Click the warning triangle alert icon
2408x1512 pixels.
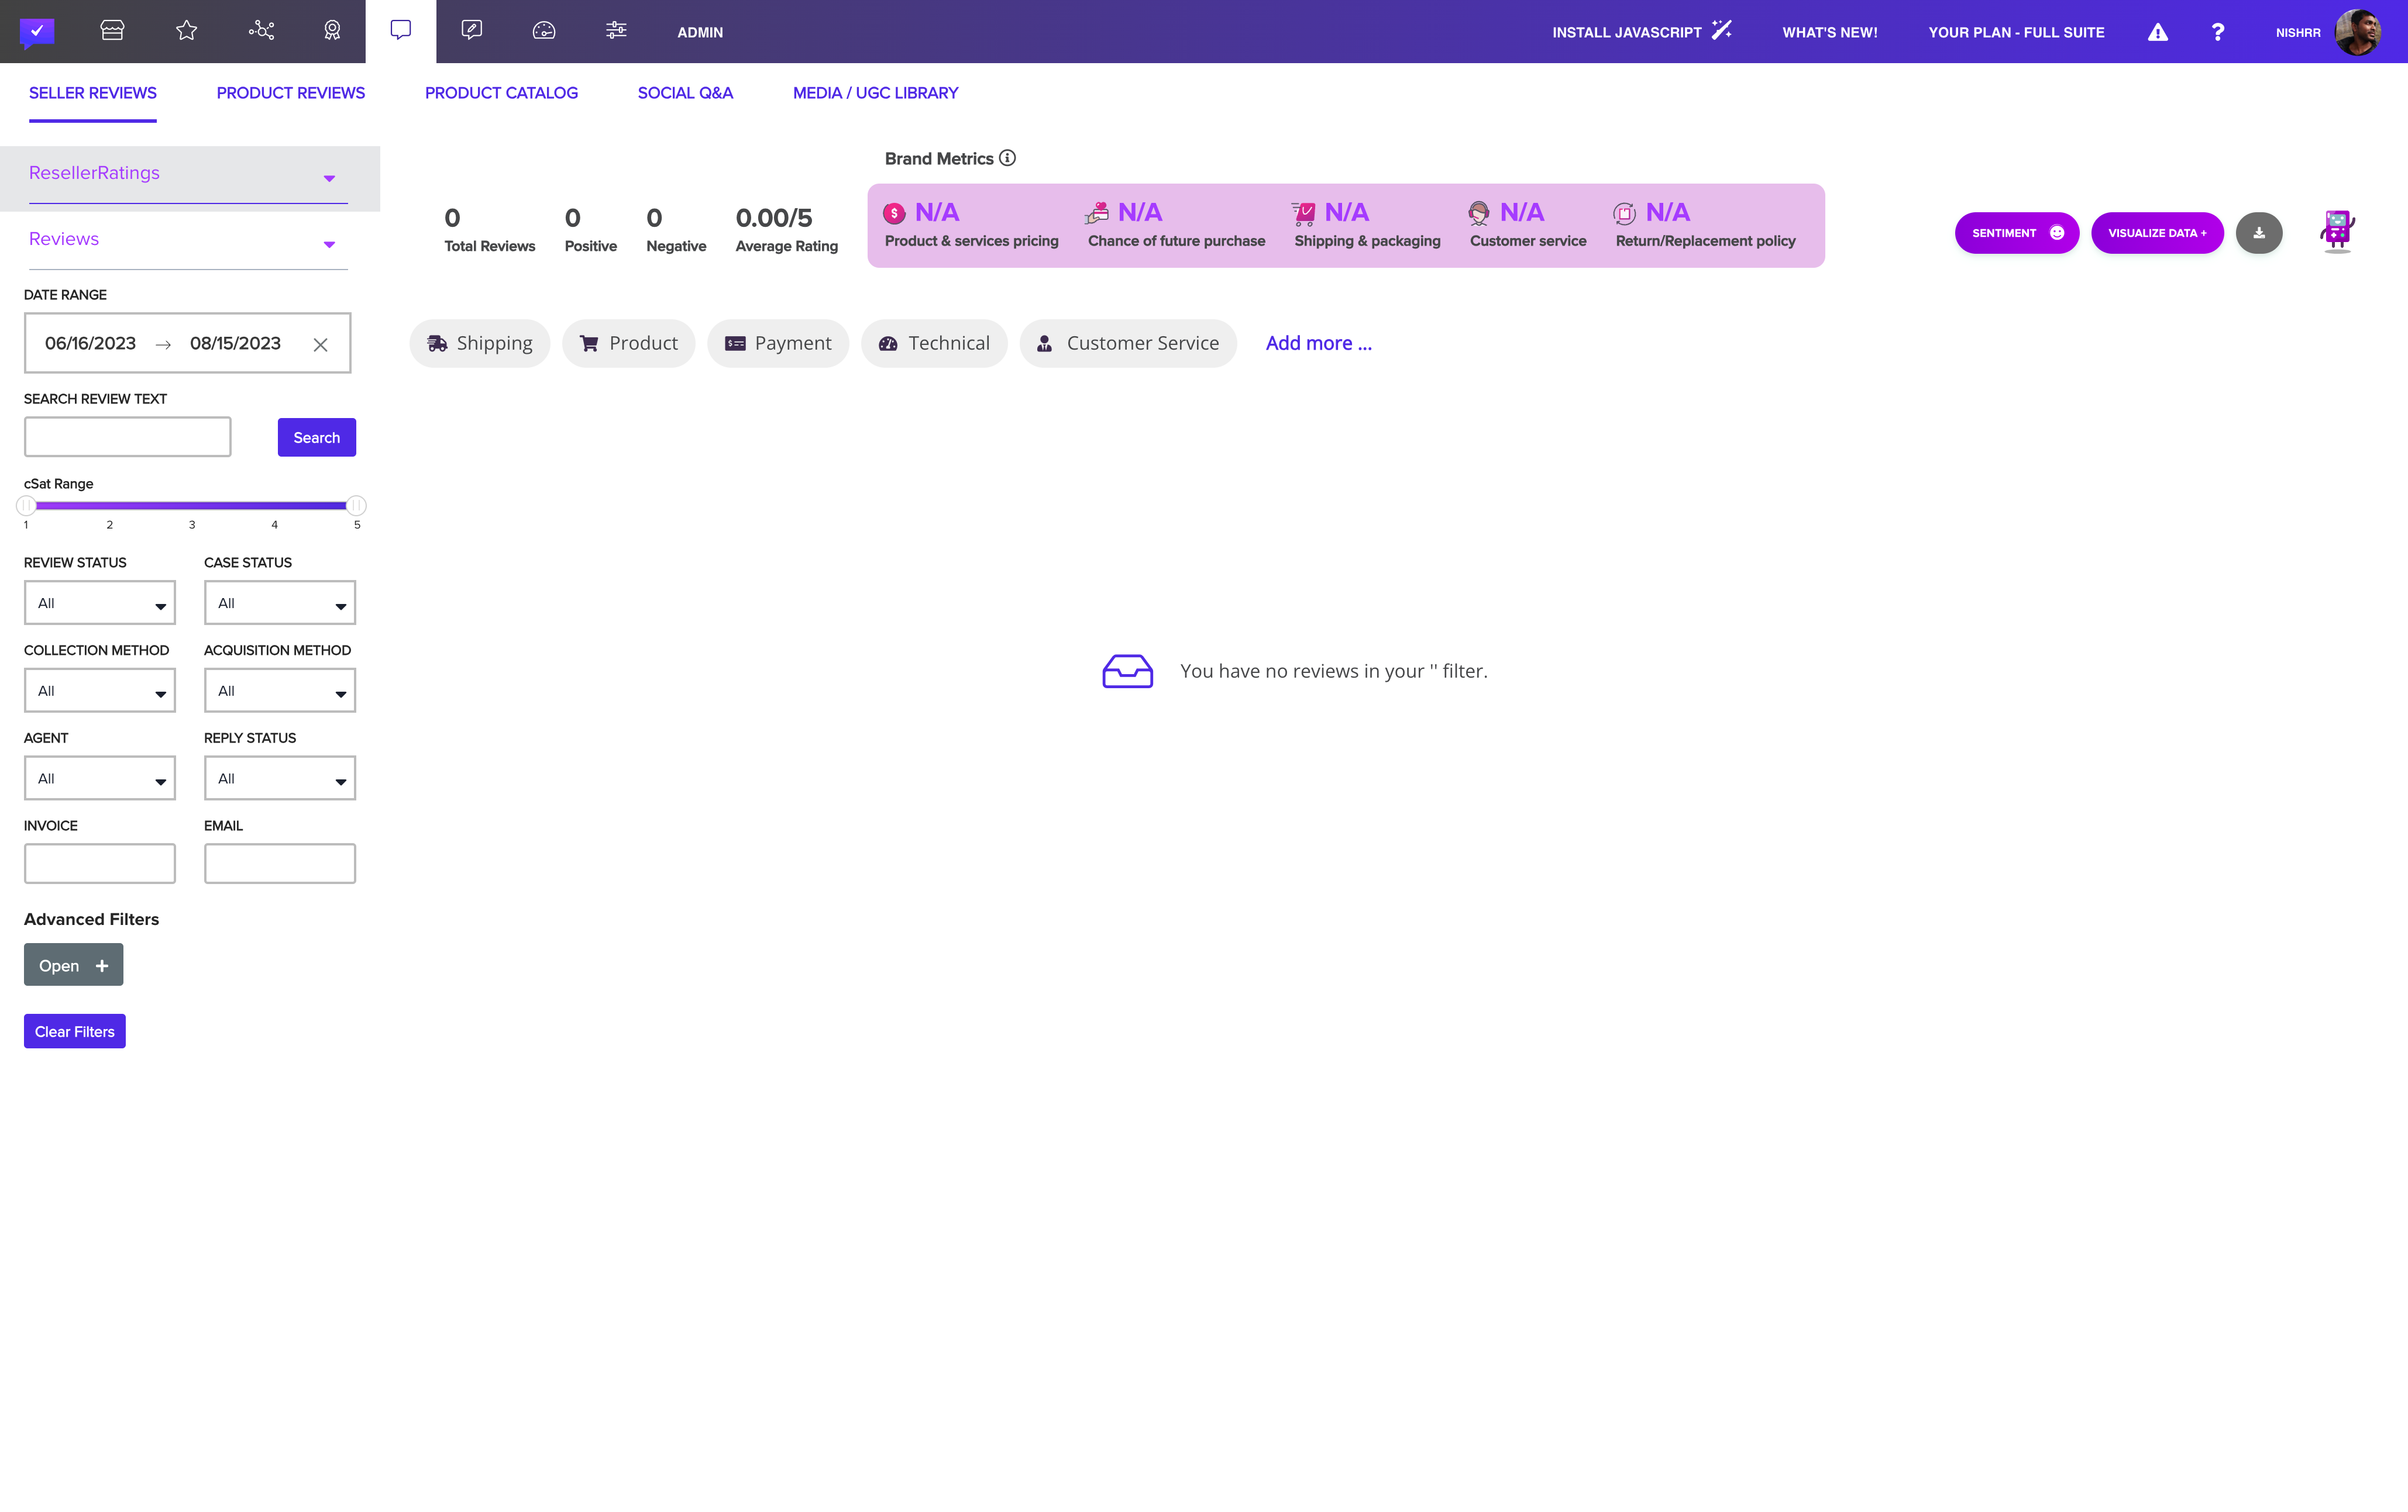(2158, 32)
